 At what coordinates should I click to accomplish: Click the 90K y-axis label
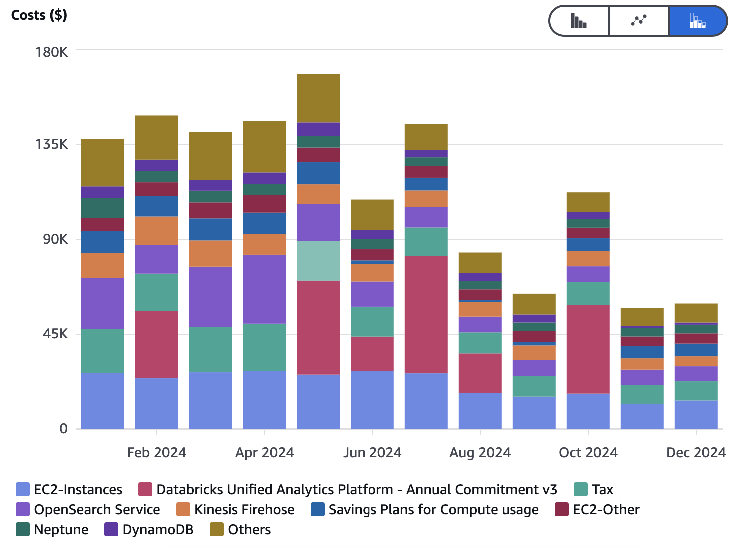coord(55,239)
